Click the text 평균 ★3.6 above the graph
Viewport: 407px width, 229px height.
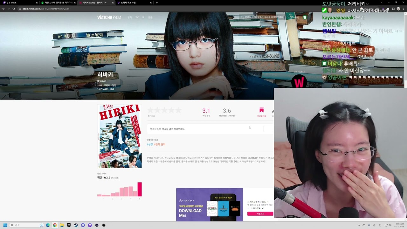(104, 177)
